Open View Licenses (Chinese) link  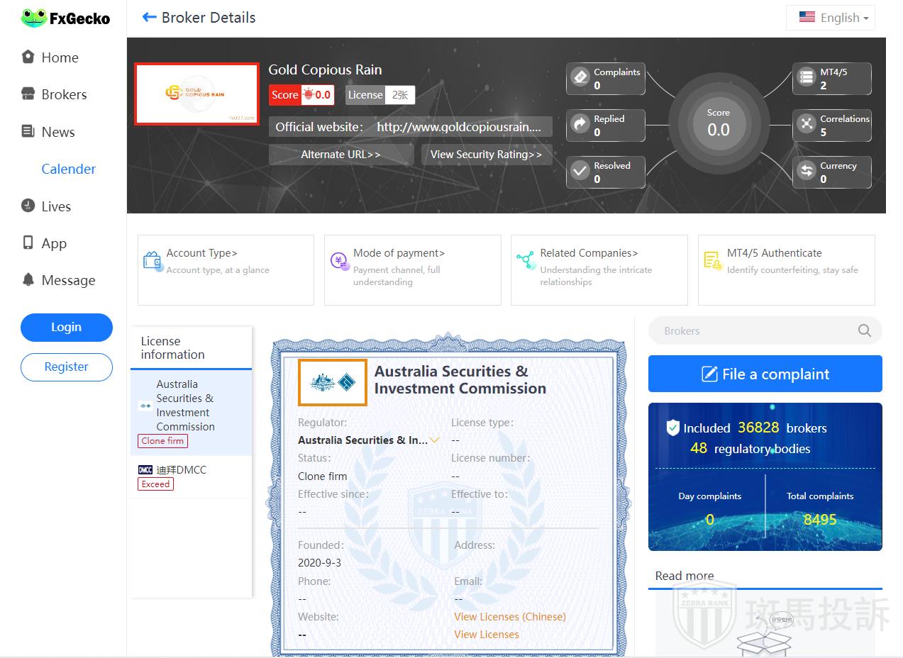509,617
